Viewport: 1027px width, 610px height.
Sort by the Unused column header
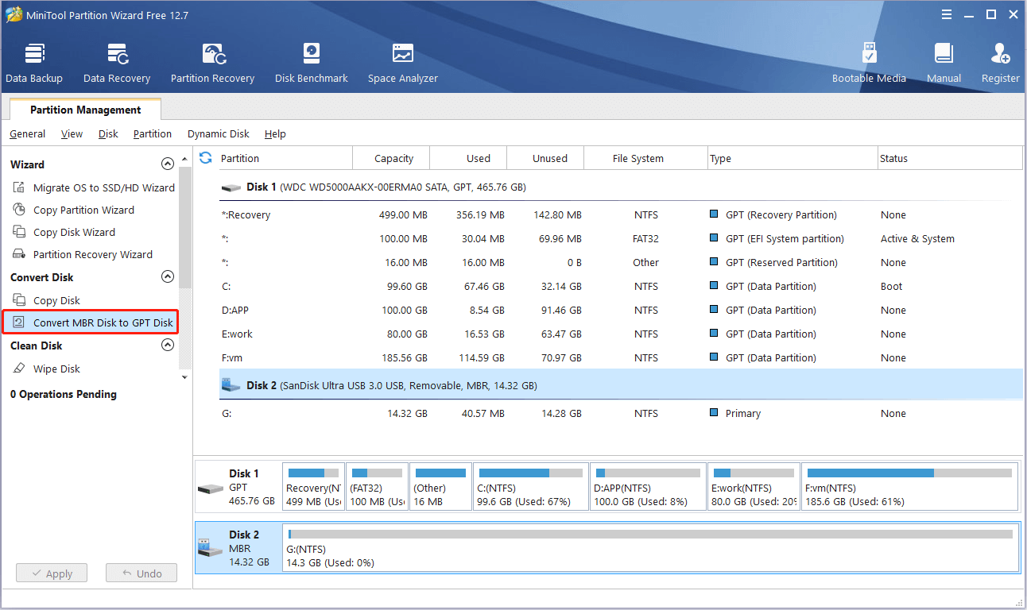click(x=545, y=158)
